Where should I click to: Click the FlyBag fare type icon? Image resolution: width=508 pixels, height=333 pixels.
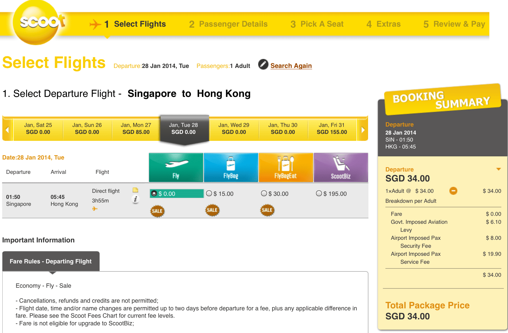(x=231, y=167)
